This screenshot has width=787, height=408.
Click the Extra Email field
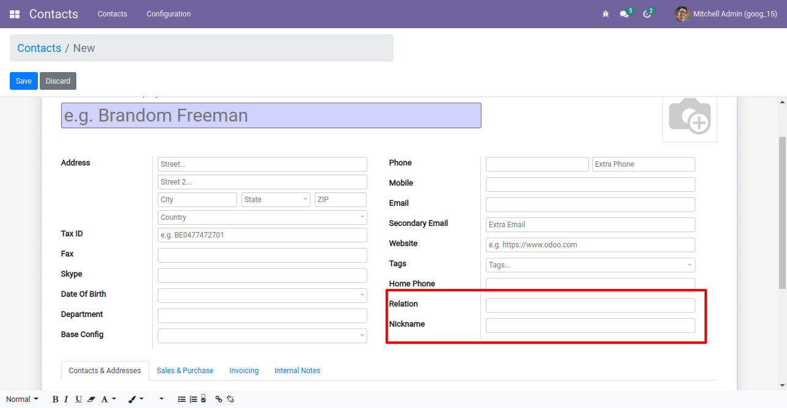(590, 225)
